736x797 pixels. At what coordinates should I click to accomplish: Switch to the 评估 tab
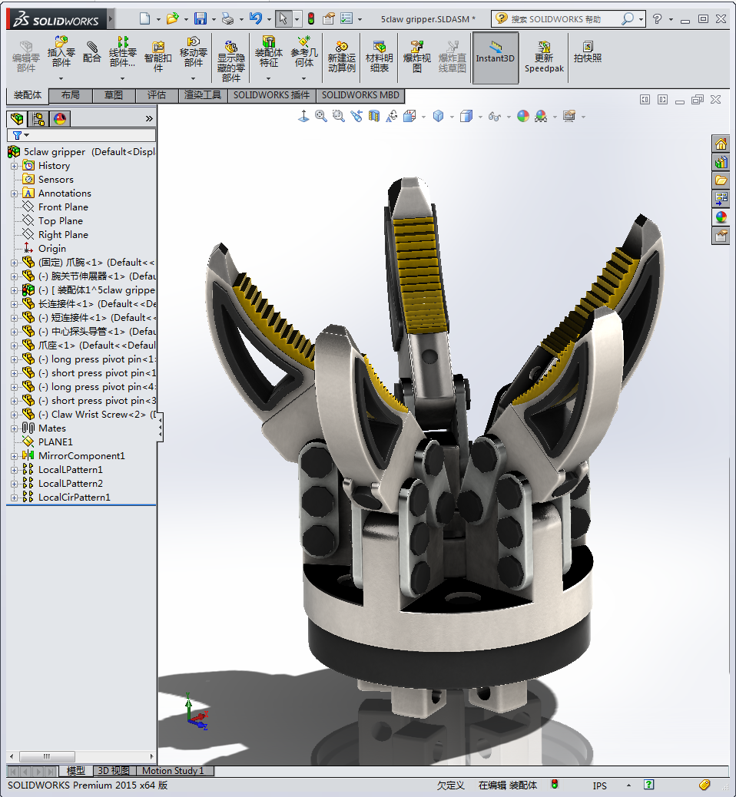point(157,95)
